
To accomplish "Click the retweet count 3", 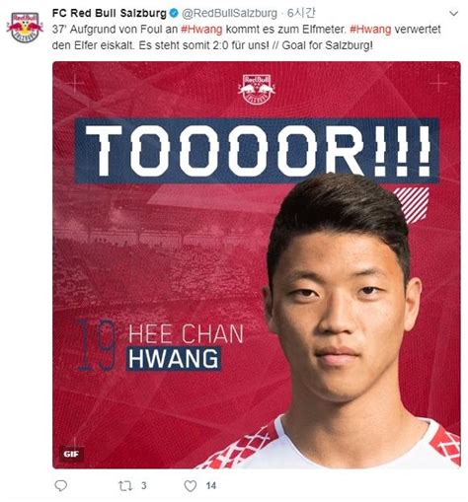I will pyautogui.click(x=143, y=485).
